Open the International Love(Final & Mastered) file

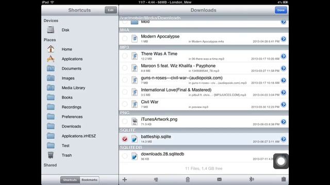176,90
